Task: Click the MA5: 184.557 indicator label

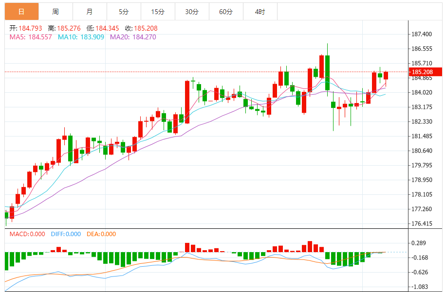Action: click(31, 37)
